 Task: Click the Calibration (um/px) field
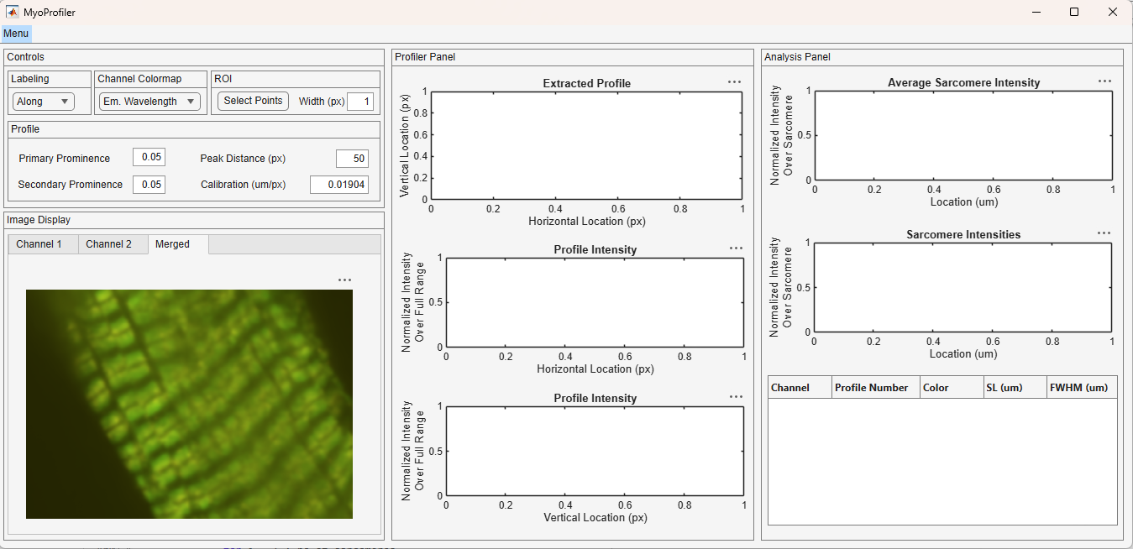click(339, 185)
